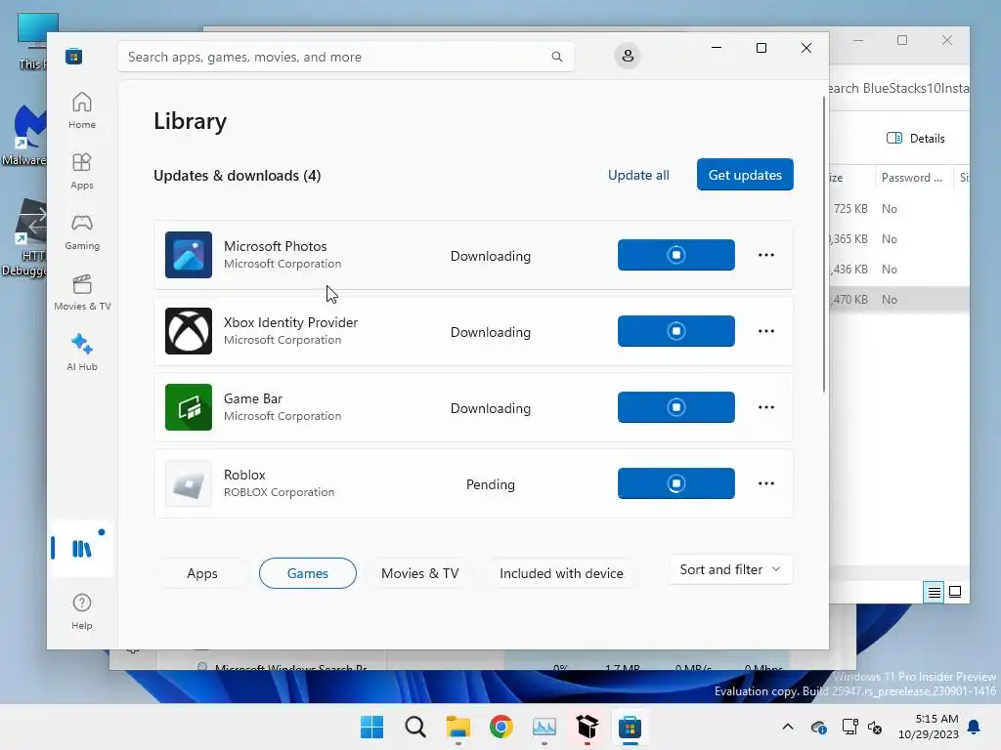Open network status tray icon
Viewport: 1001px width, 750px height.
coord(849,727)
